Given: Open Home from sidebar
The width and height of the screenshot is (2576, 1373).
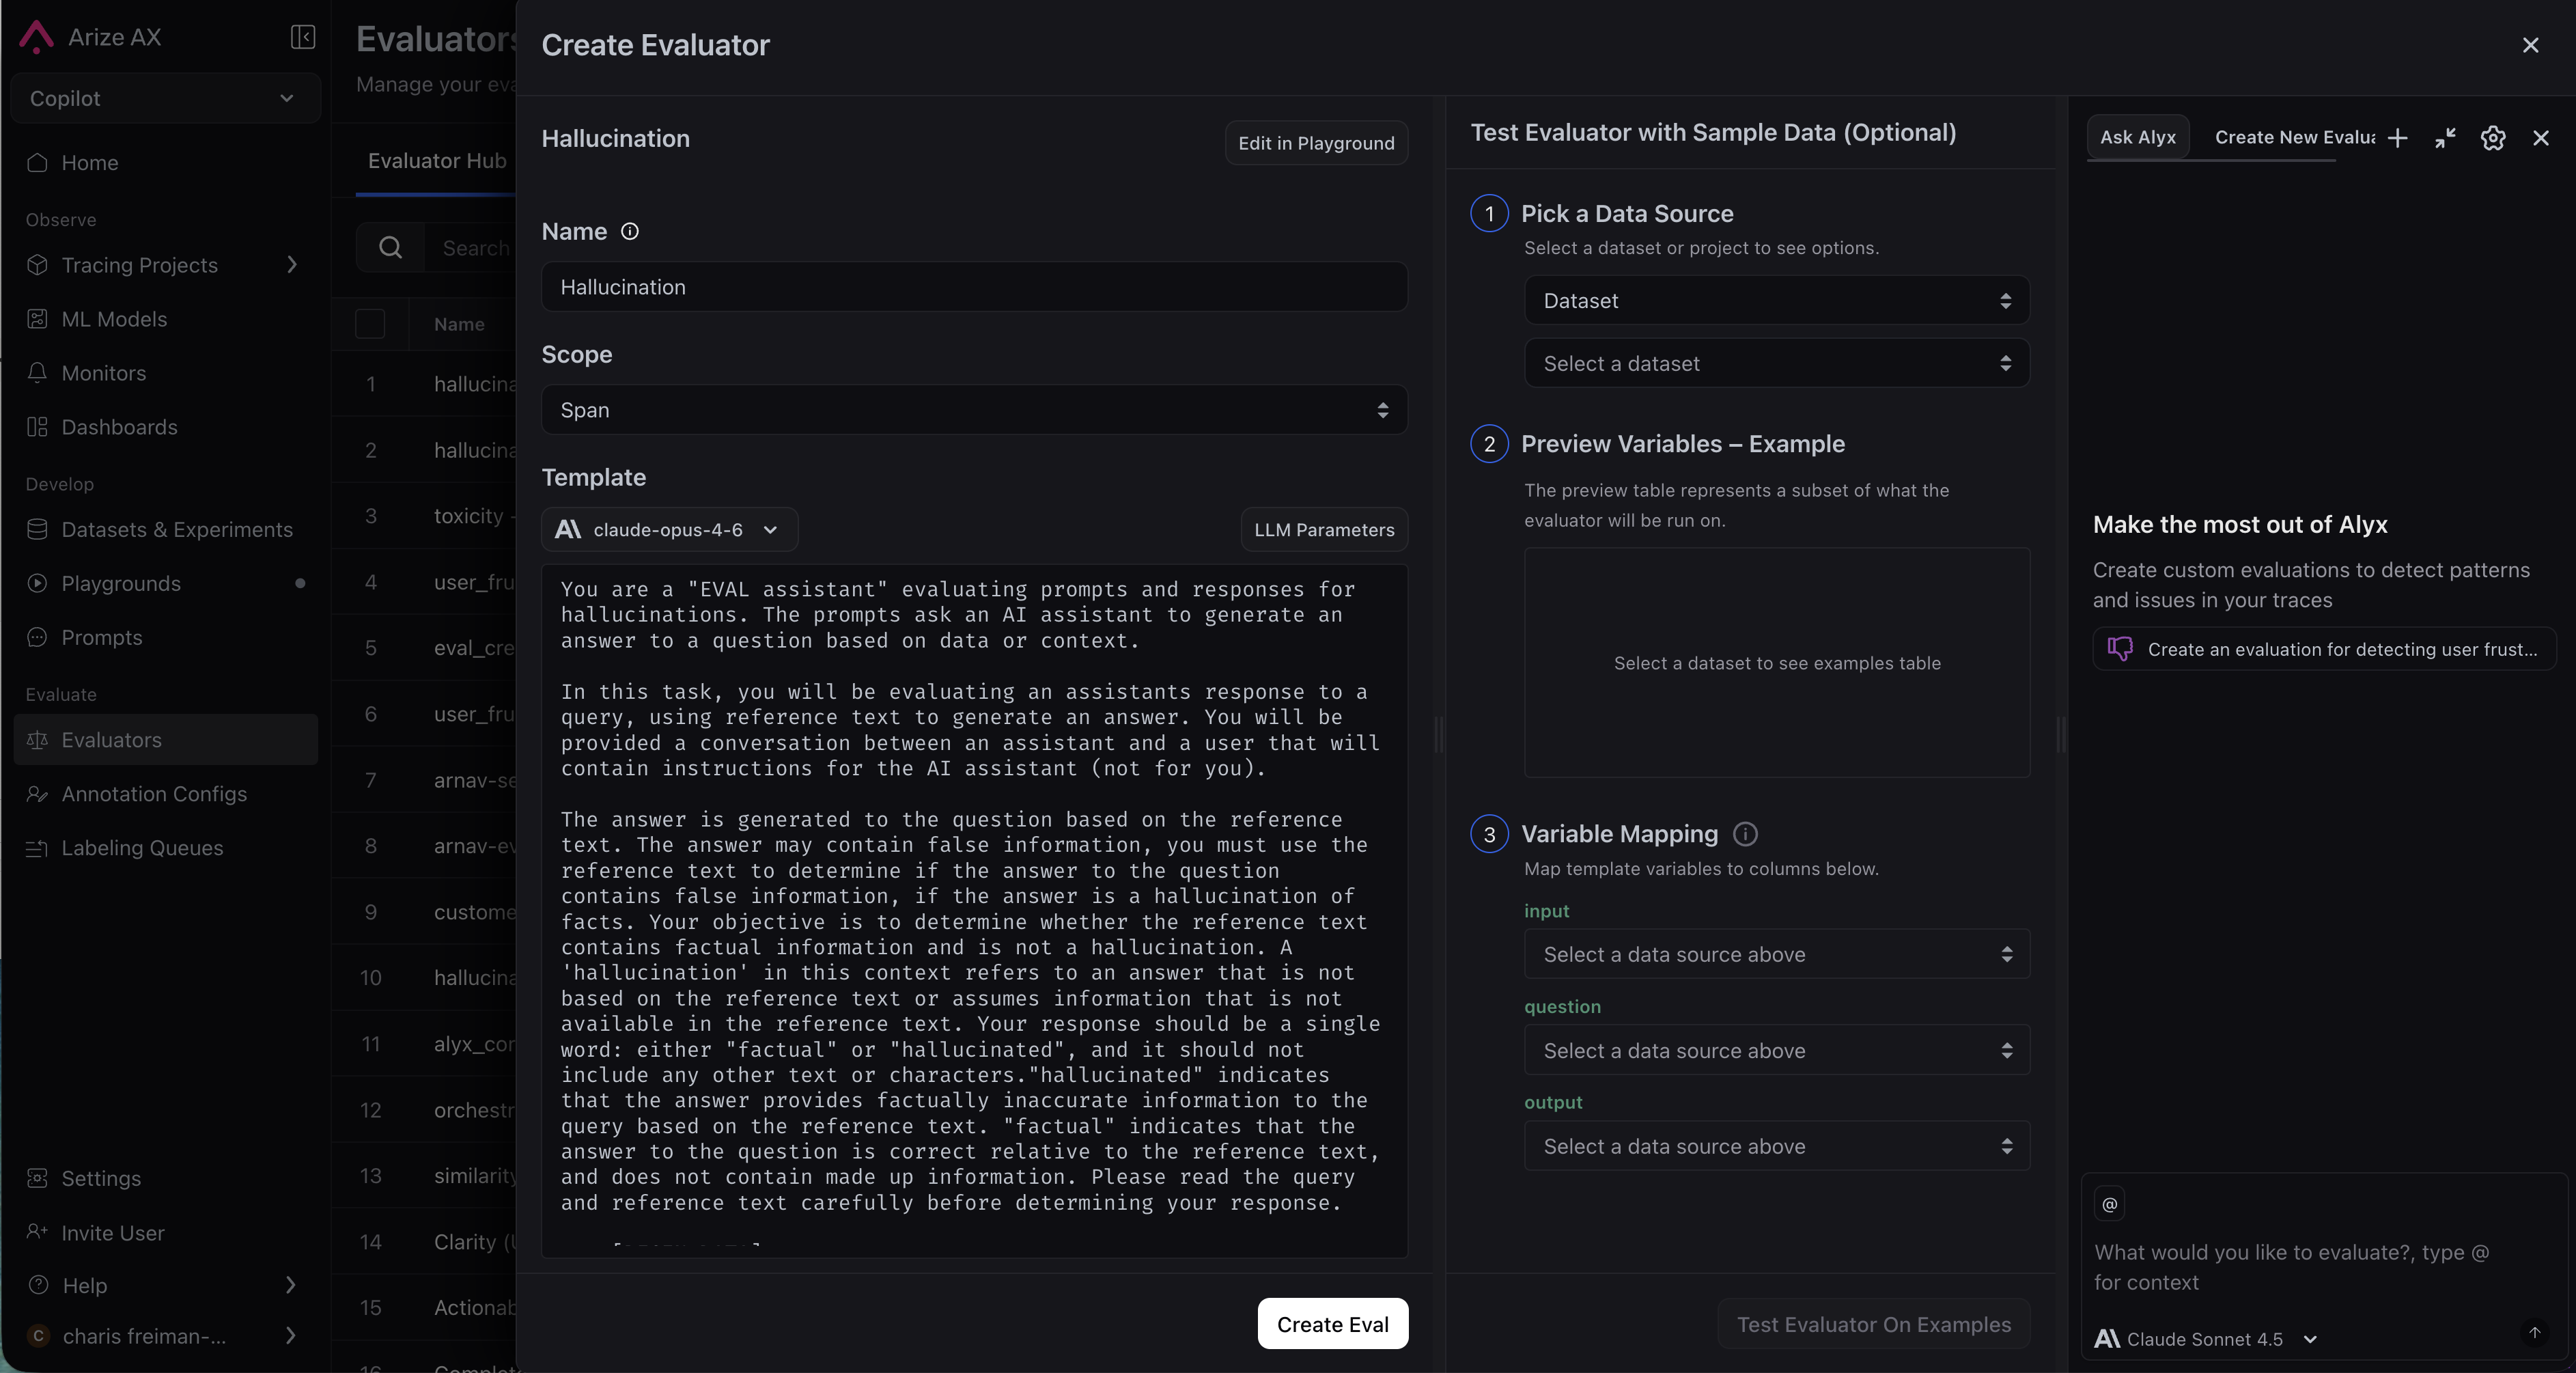Looking at the screenshot, I should [x=166, y=163].
